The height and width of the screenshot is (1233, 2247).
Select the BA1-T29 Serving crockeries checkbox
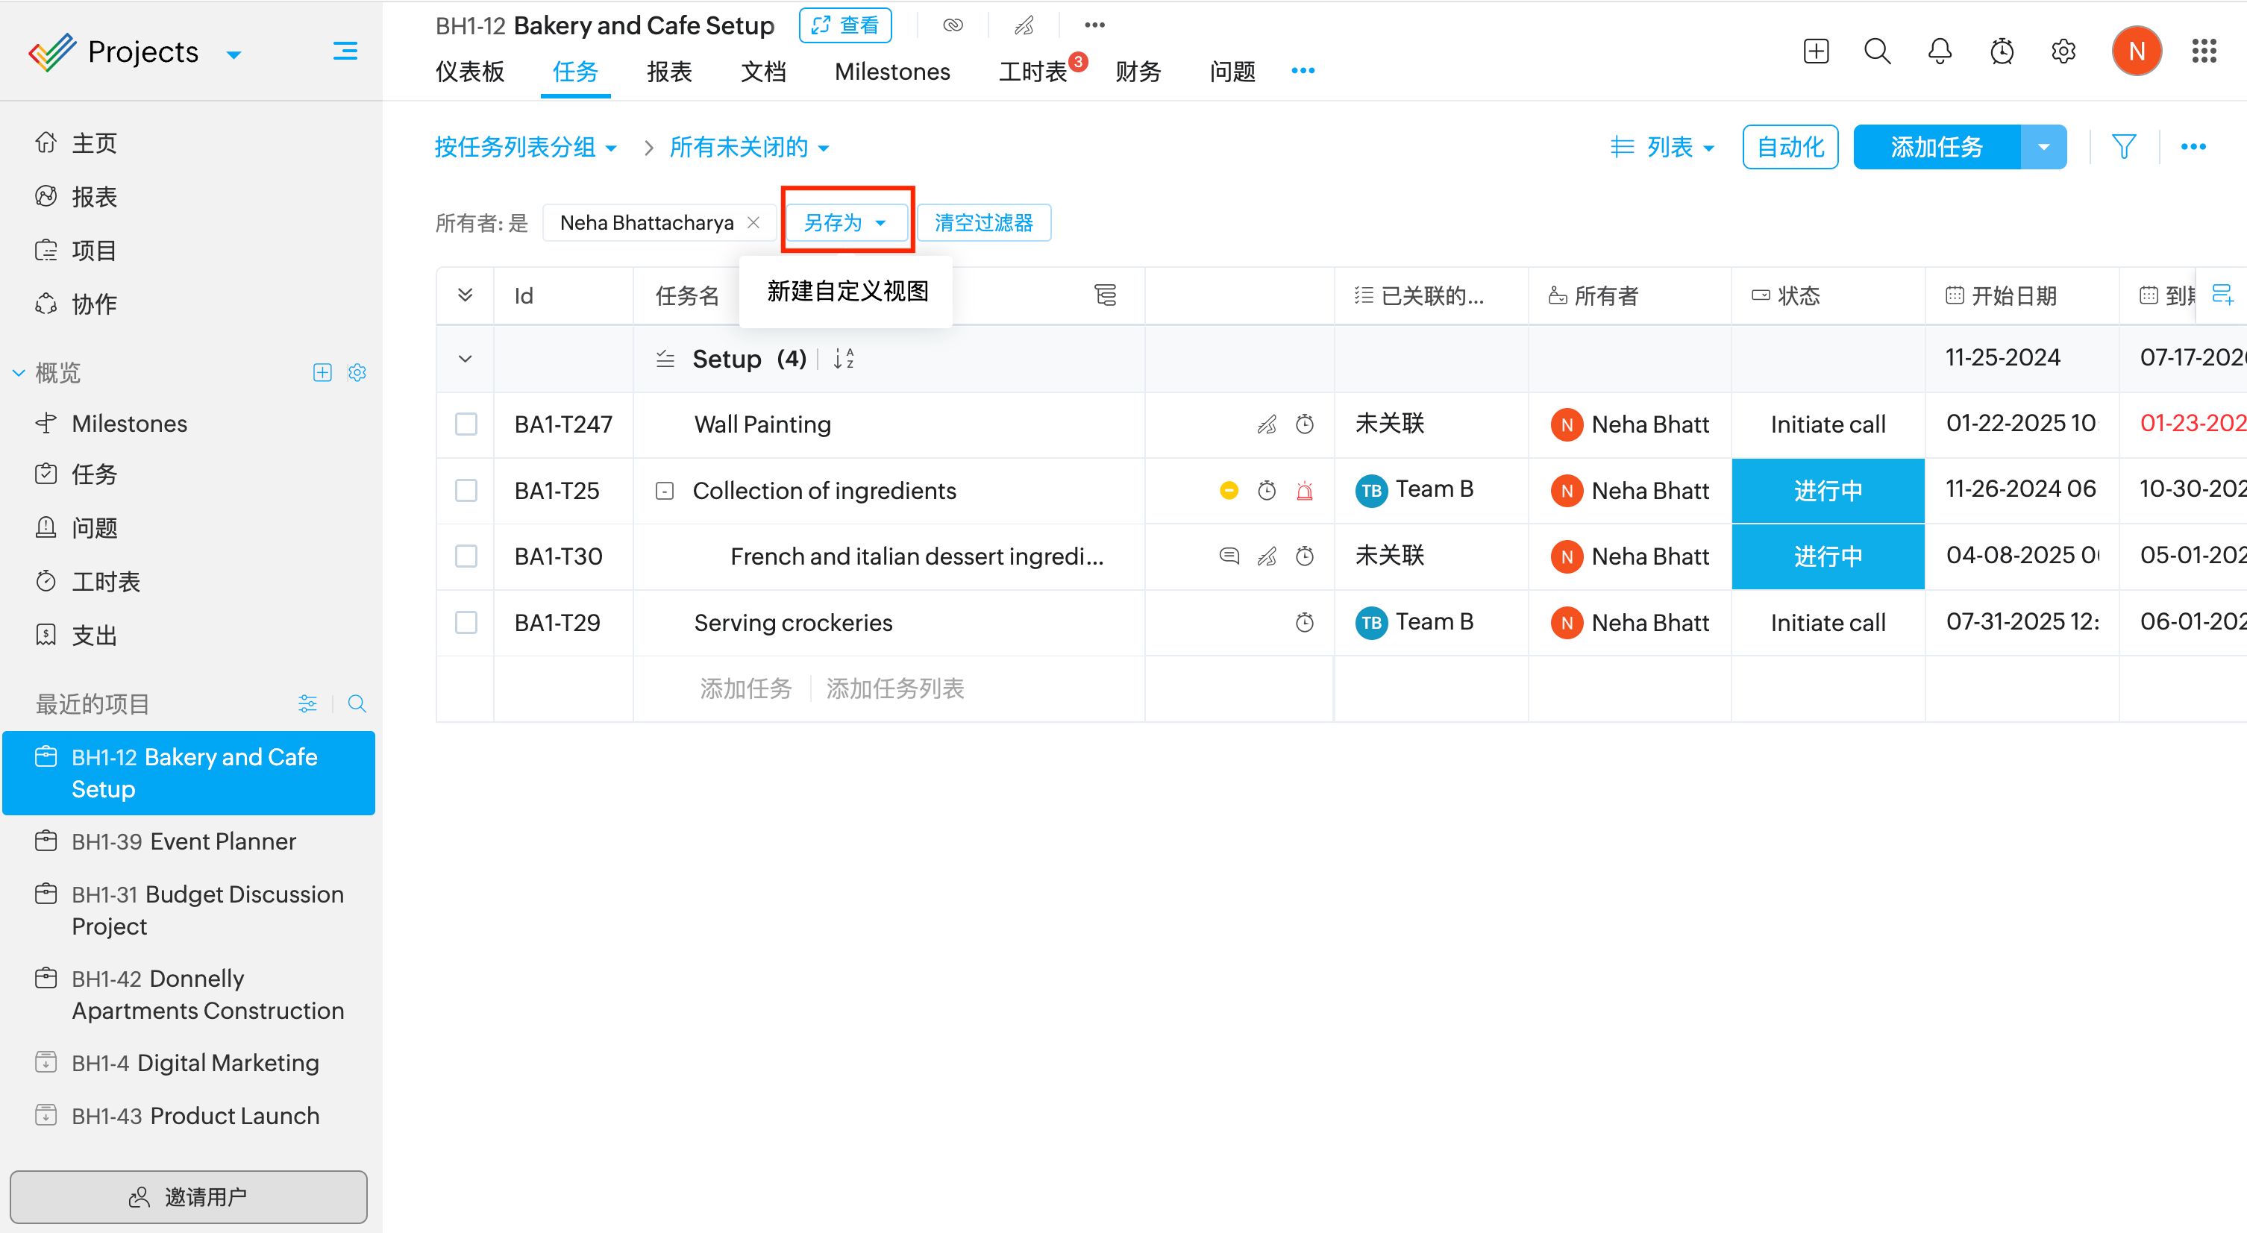click(466, 623)
